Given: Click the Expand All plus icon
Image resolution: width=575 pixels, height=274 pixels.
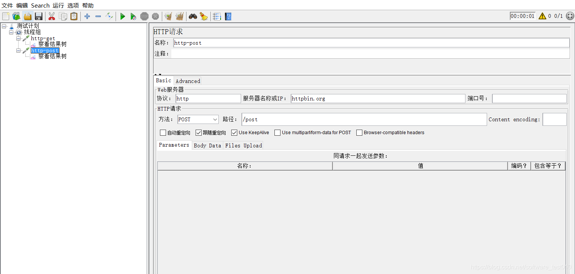Looking at the screenshot, I should (87, 16).
